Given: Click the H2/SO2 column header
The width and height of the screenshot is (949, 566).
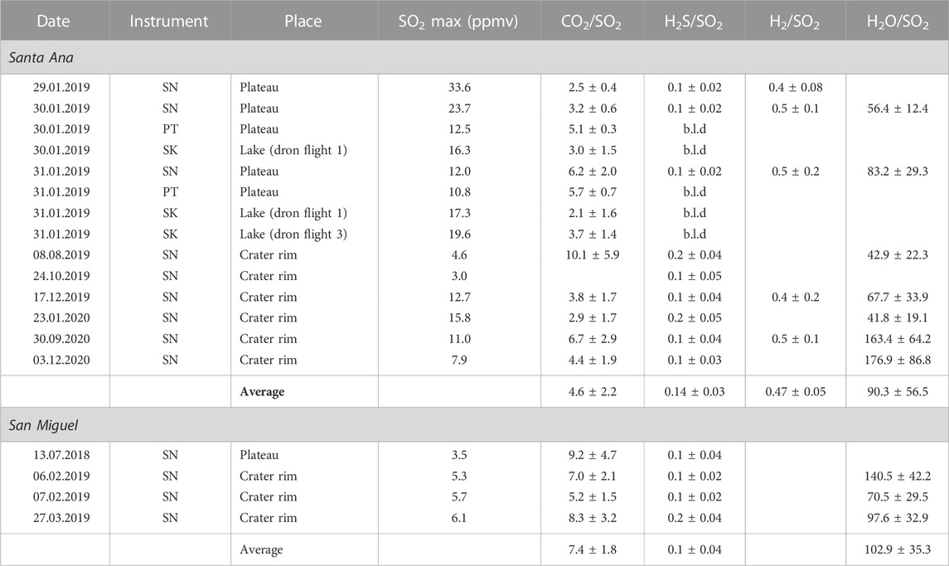Looking at the screenshot, I should 795,22.
